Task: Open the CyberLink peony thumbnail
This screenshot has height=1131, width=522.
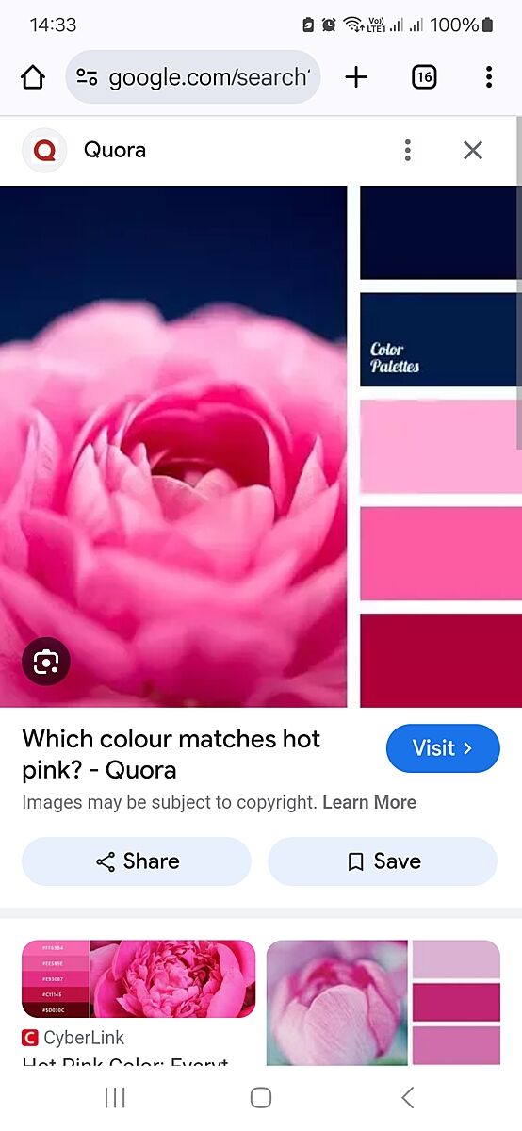Action: [139, 979]
